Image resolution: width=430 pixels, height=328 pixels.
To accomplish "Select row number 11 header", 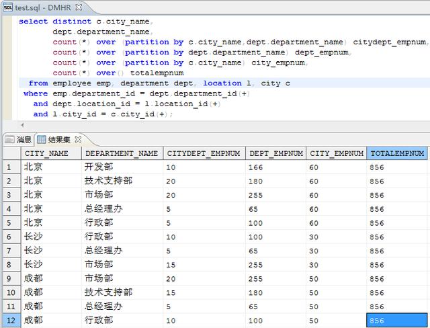I will coord(11,306).
